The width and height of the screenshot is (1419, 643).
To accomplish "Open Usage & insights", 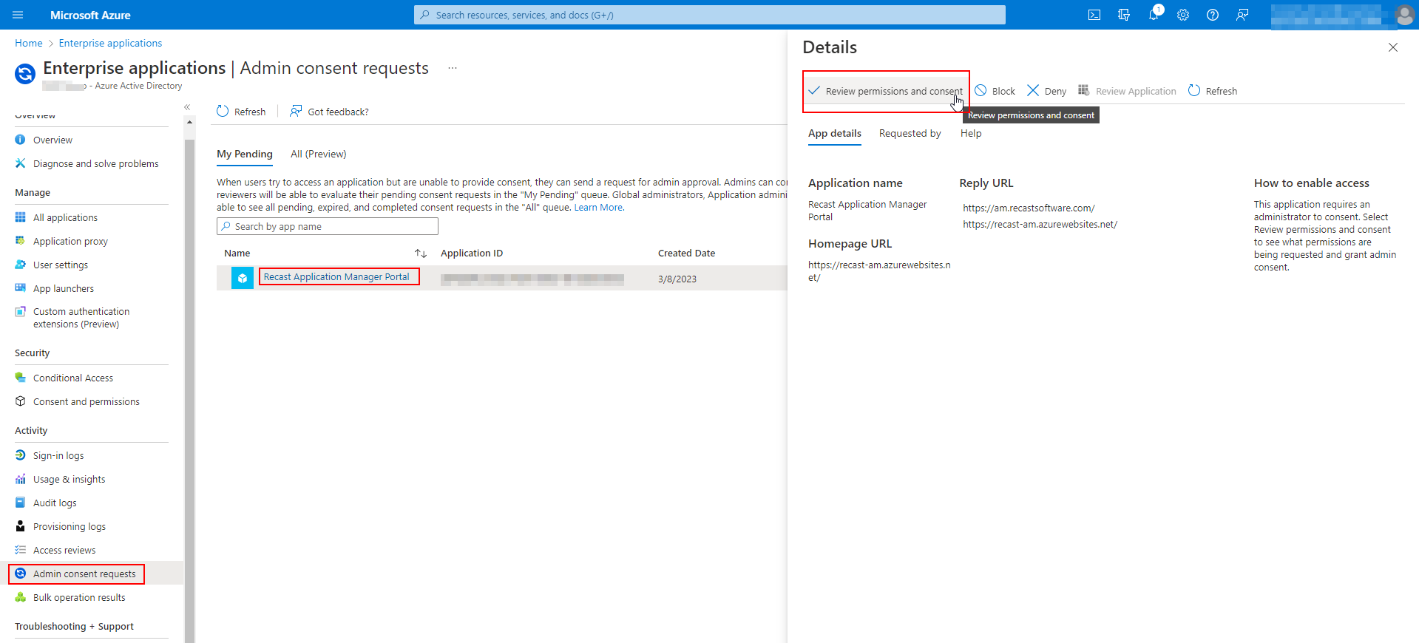I will [69, 479].
